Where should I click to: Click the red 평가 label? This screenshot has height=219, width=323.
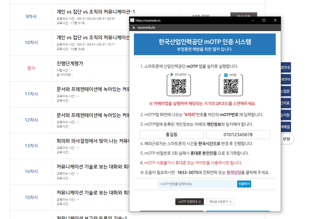pyautogui.click(x=31, y=68)
